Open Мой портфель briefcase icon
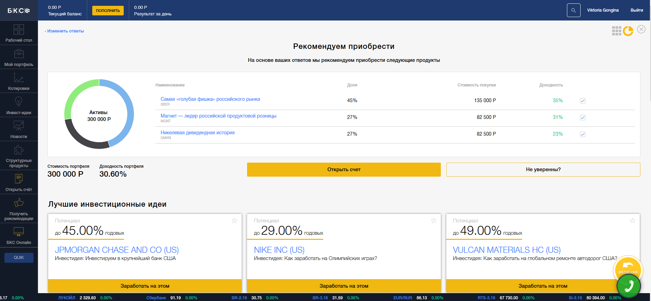The image size is (651, 301). 19,54
